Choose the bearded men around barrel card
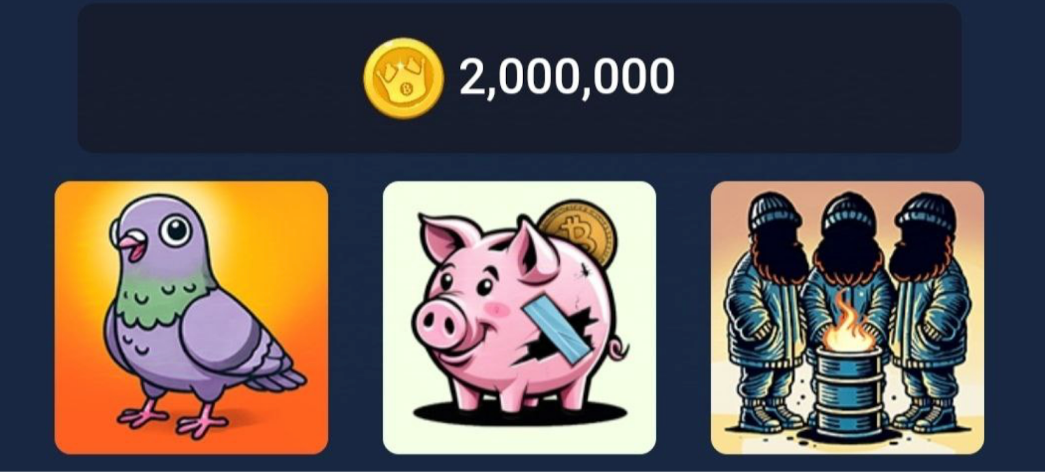Image resolution: width=1045 pixels, height=472 pixels. point(847,317)
